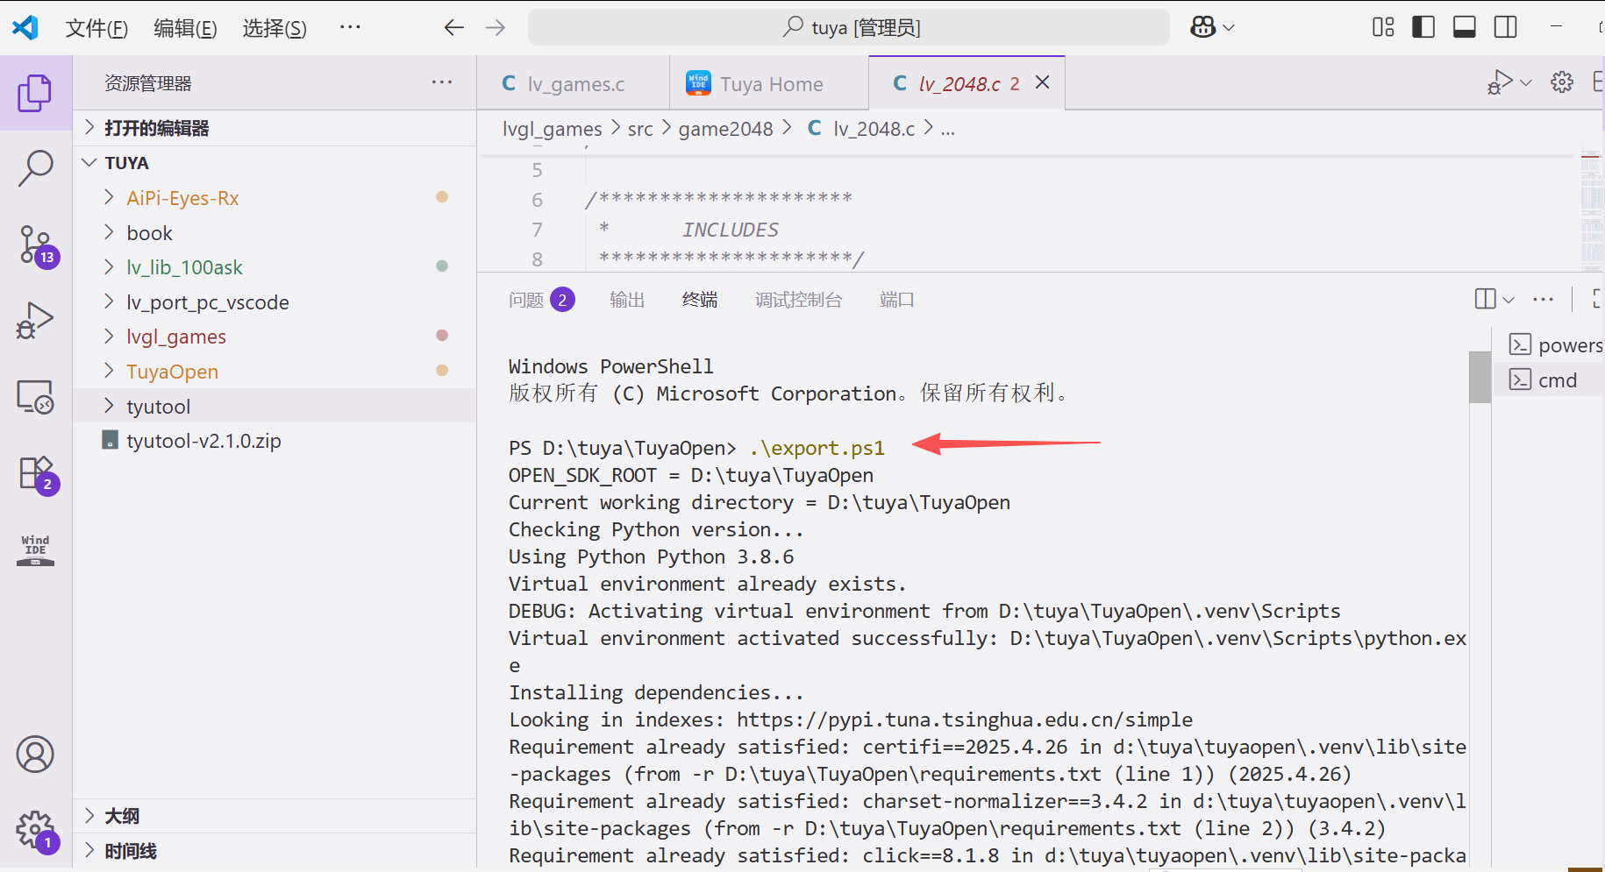This screenshot has width=1605, height=872.
Task: Open the Extensions view with 2 updates
Action: [37, 475]
